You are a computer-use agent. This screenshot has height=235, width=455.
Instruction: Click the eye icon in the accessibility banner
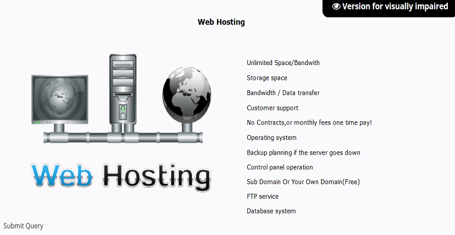(x=337, y=7)
